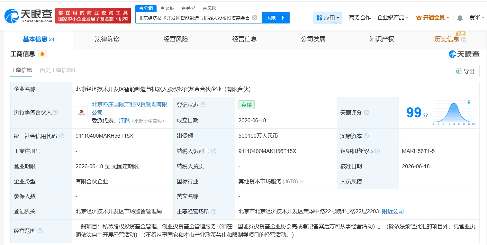
Task: Expand the 开通会员 membership dropdown
Action: pyautogui.click(x=432, y=18)
